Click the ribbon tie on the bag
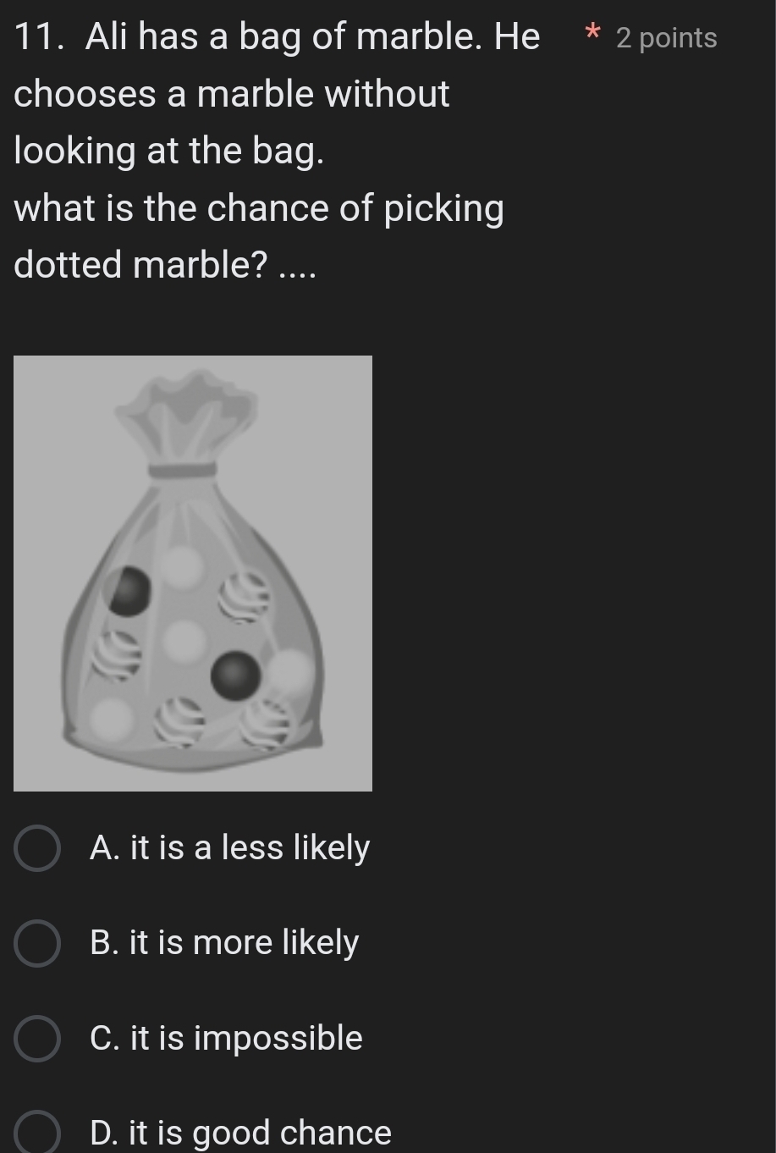This screenshot has height=1153, width=776. [x=183, y=470]
